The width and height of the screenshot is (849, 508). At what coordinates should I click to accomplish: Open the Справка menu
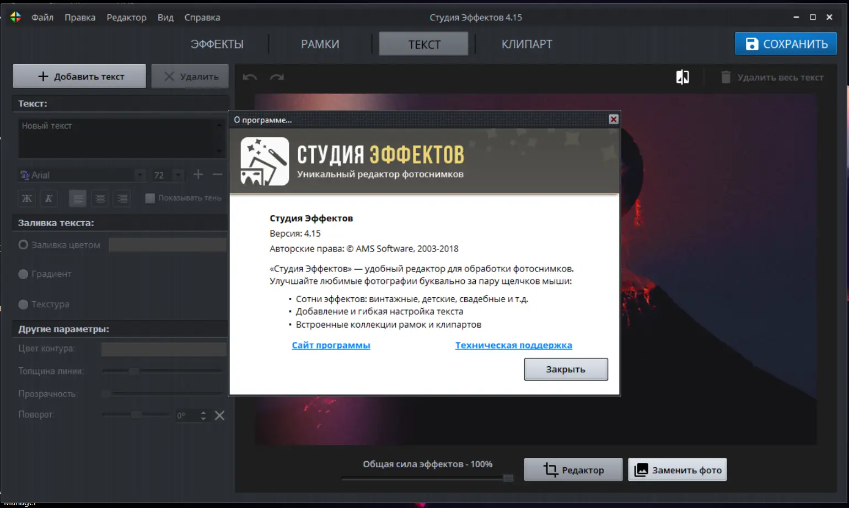click(202, 17)
